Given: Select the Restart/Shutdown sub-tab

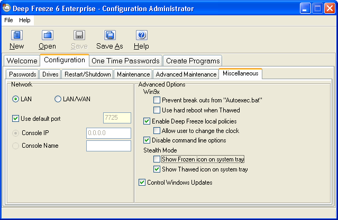Looking at the screenshot, I should (x=87, y=74).
